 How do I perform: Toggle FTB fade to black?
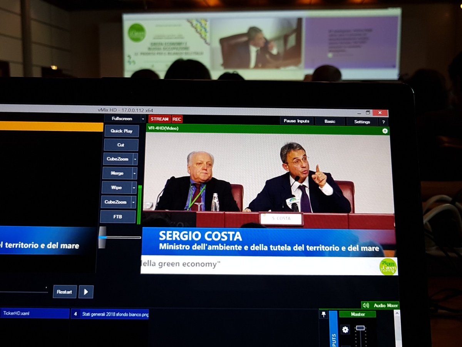click(x=118, y=217)
